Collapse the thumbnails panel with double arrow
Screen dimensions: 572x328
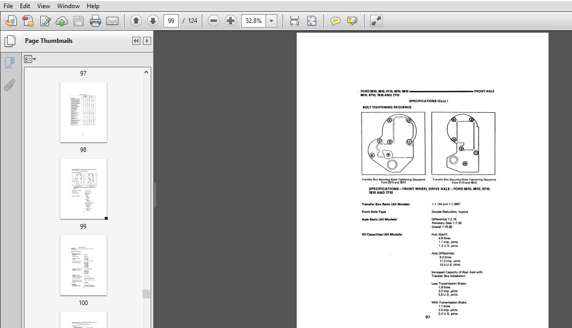pyautogui.click(x=136, y=41)
